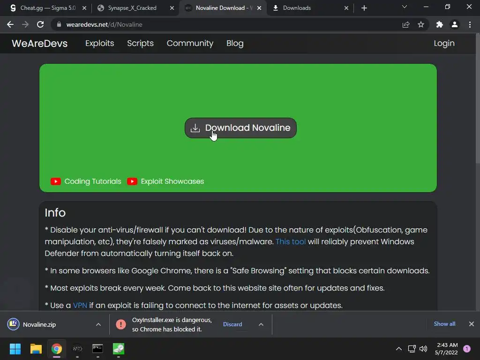Image resolution: width=480 pixels, height=360 pixels.
Task: Go to the WeAreDevs home logo
Action: pos(39,43)
